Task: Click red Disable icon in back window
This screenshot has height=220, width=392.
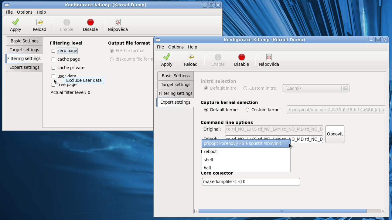Action: click(x=90, y=22)
